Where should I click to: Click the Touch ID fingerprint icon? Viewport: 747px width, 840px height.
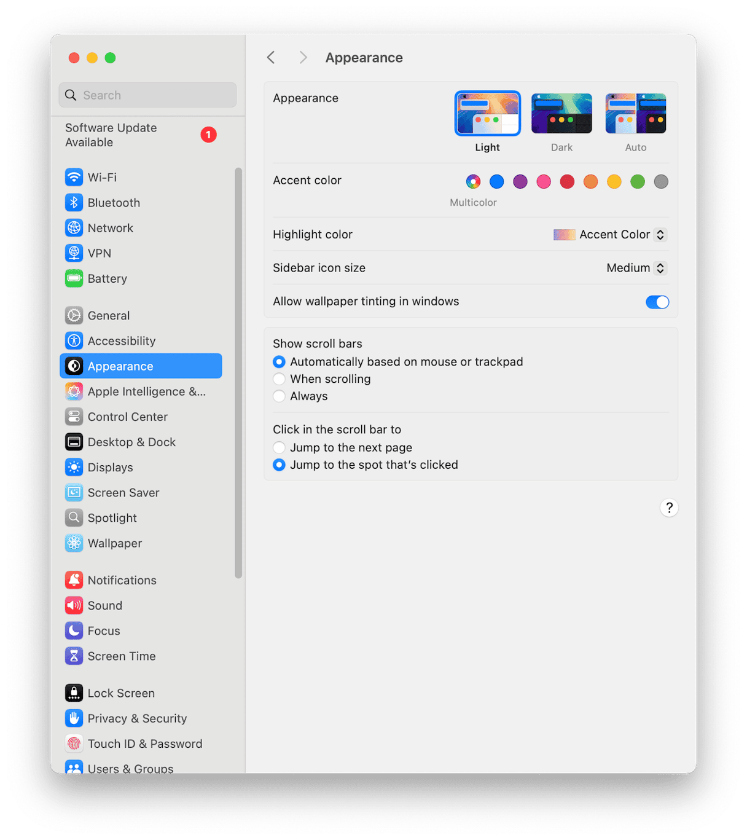click(74, 744)
